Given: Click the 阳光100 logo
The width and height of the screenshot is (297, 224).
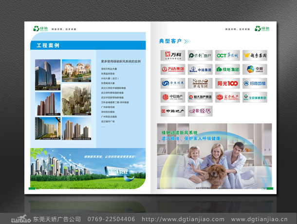Looking at the screenshot, I should pos(227,83).
